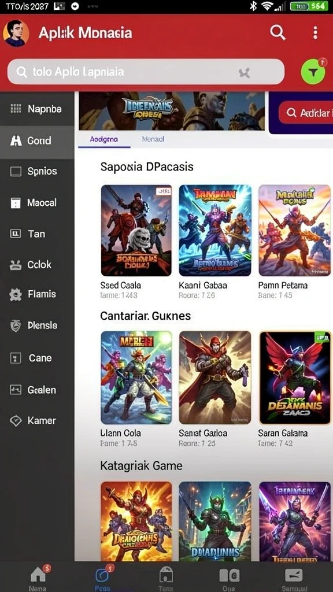Open the Llann Cola game cover
This screenshot has width=333, height=592.
[136, 378]
